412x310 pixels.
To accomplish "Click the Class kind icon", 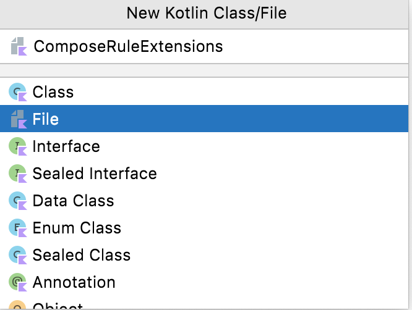I will [x=18, y=93].
